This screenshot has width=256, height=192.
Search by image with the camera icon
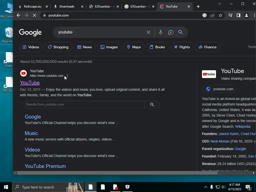170,32
